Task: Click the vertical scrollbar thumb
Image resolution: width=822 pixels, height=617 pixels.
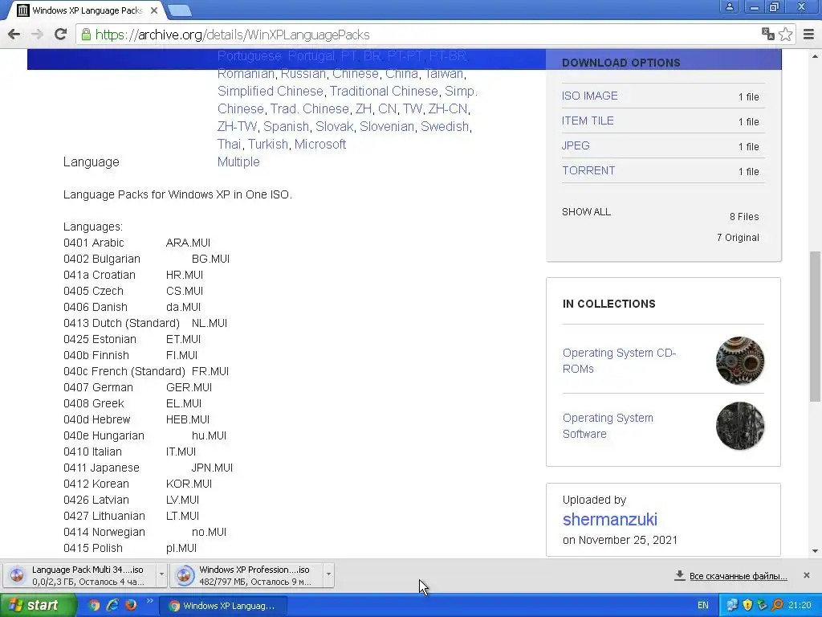Action: [x=816, y=326]
